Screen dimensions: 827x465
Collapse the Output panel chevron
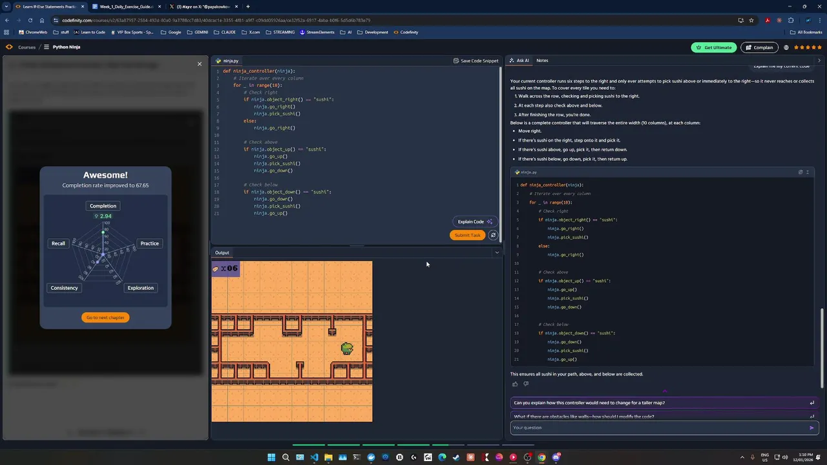click(x=496, y=253)
